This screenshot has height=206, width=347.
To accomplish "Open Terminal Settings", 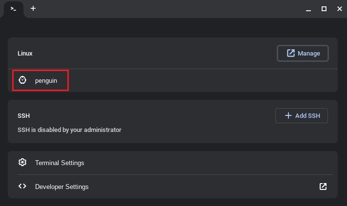I will click(x=60, y=163).
